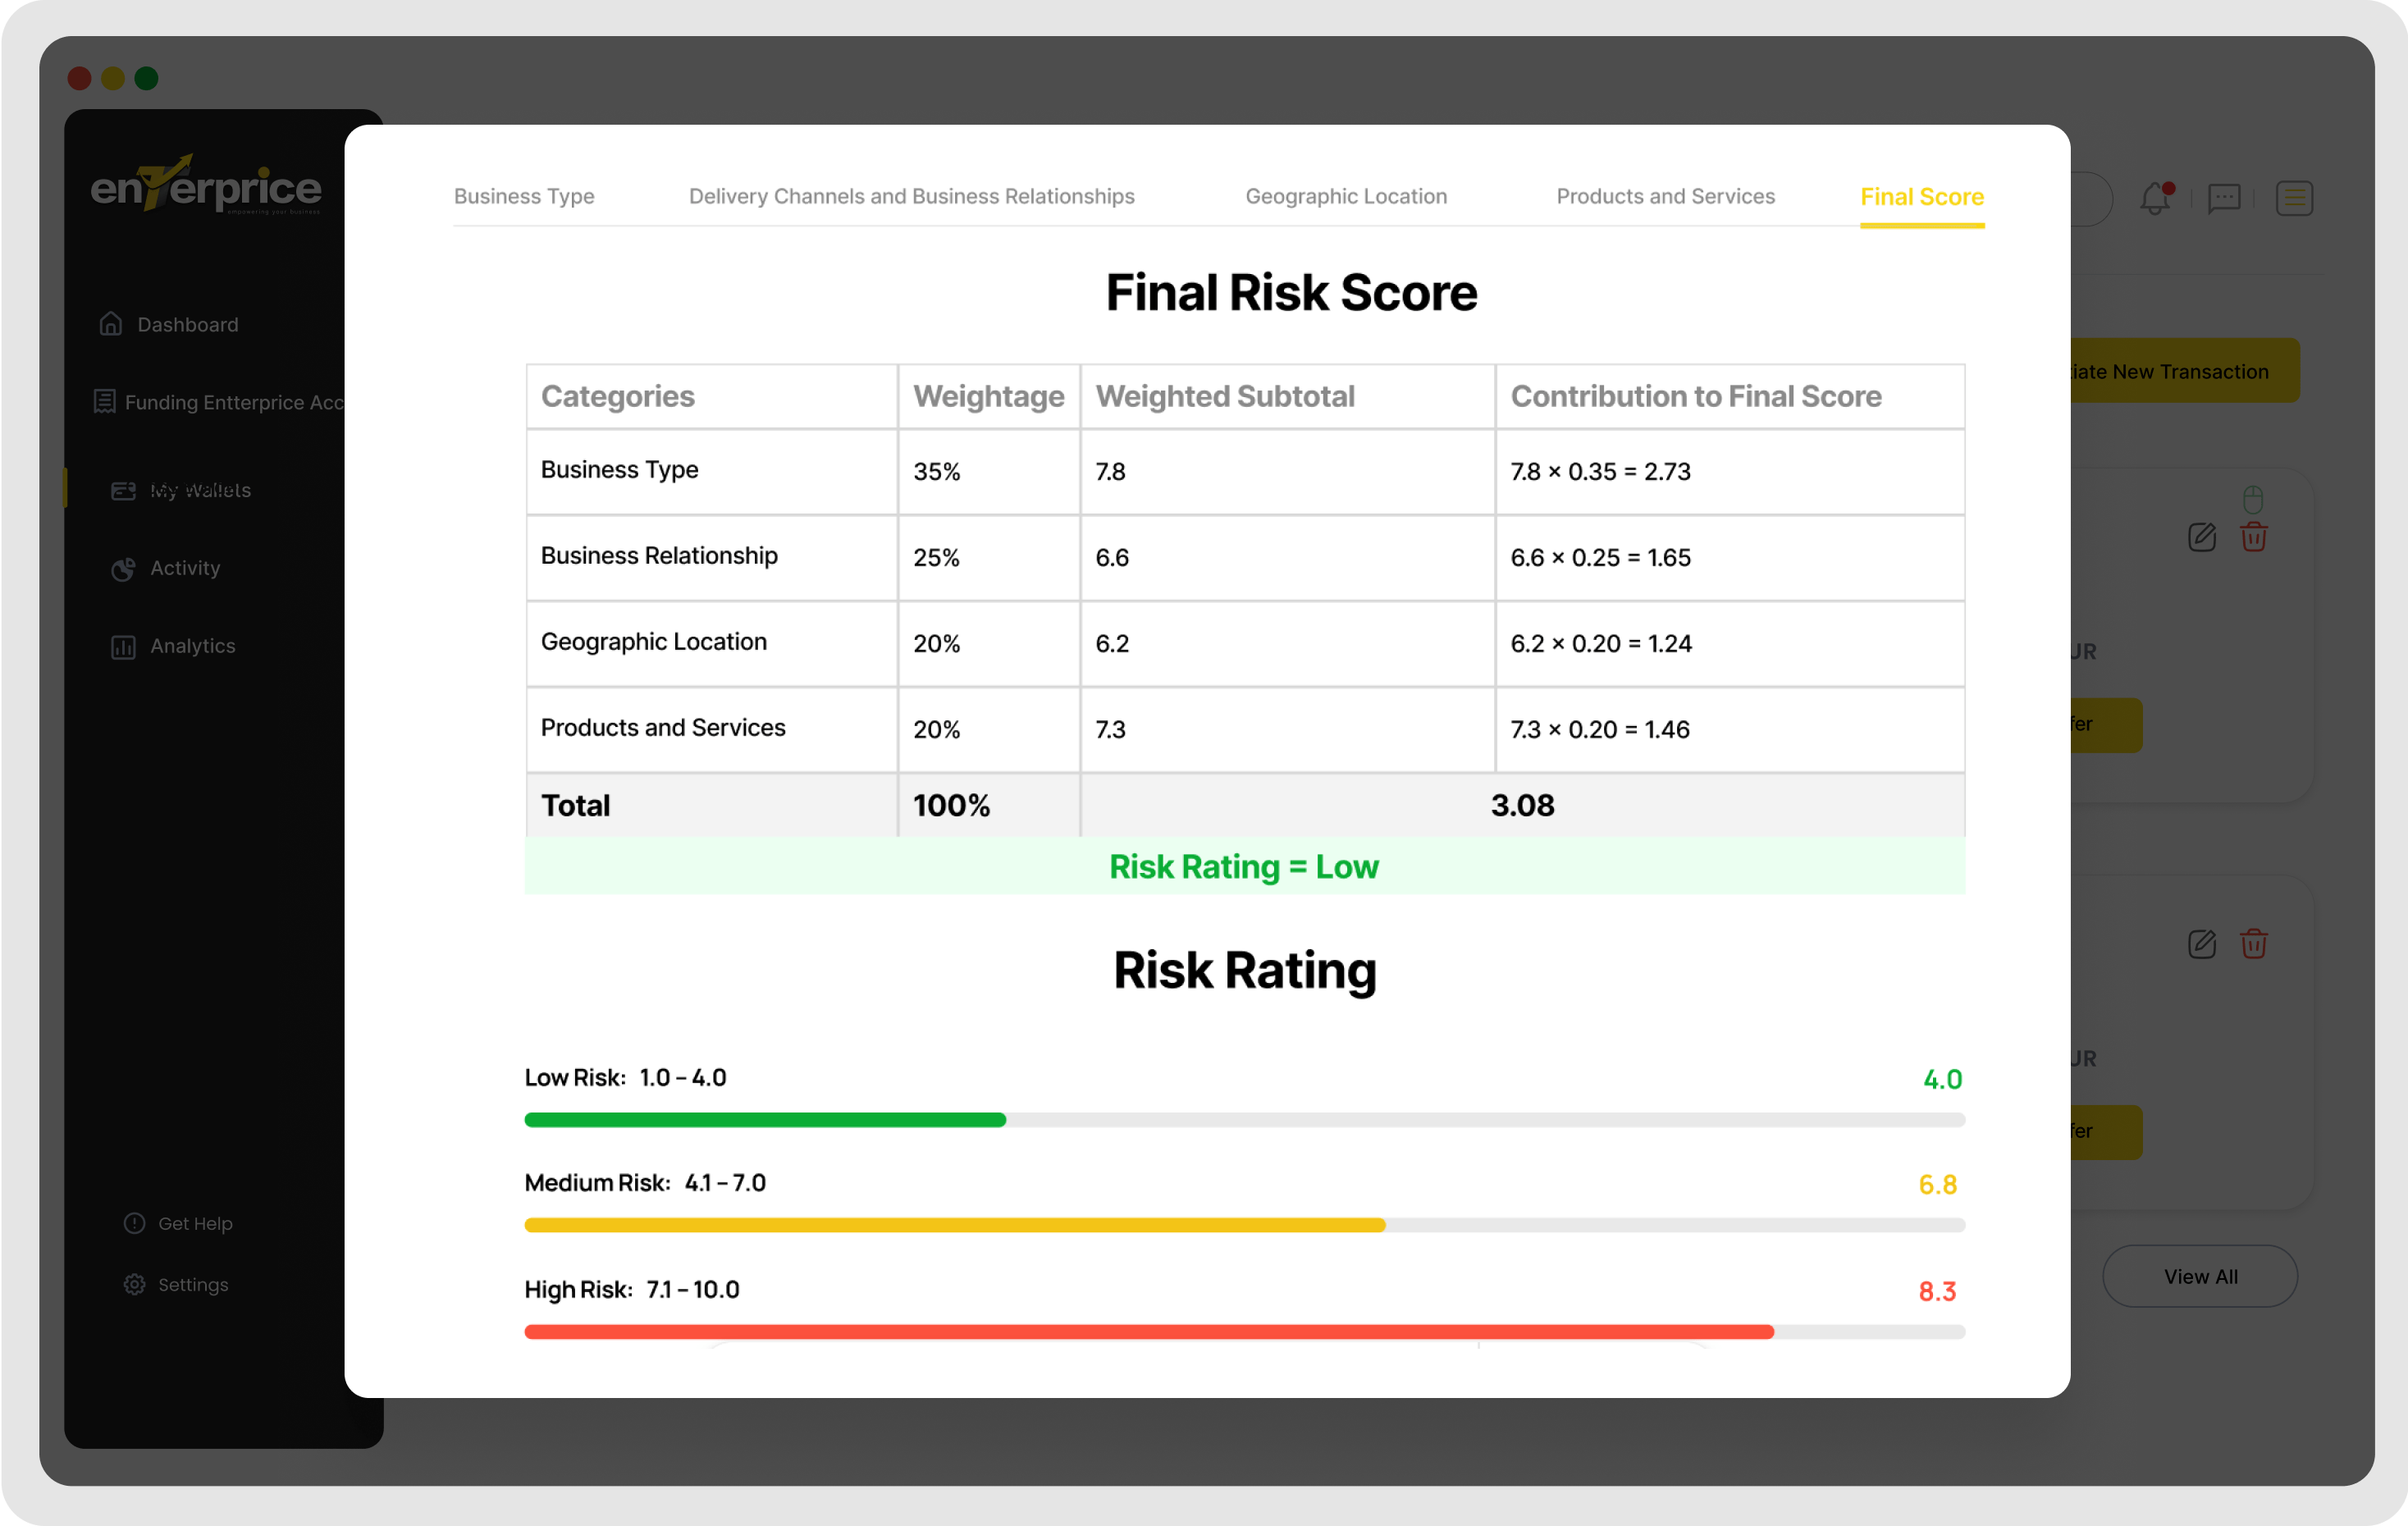2408x1526 pixels.
Task: Select the Geographic Location tab
Action: 1346,196
